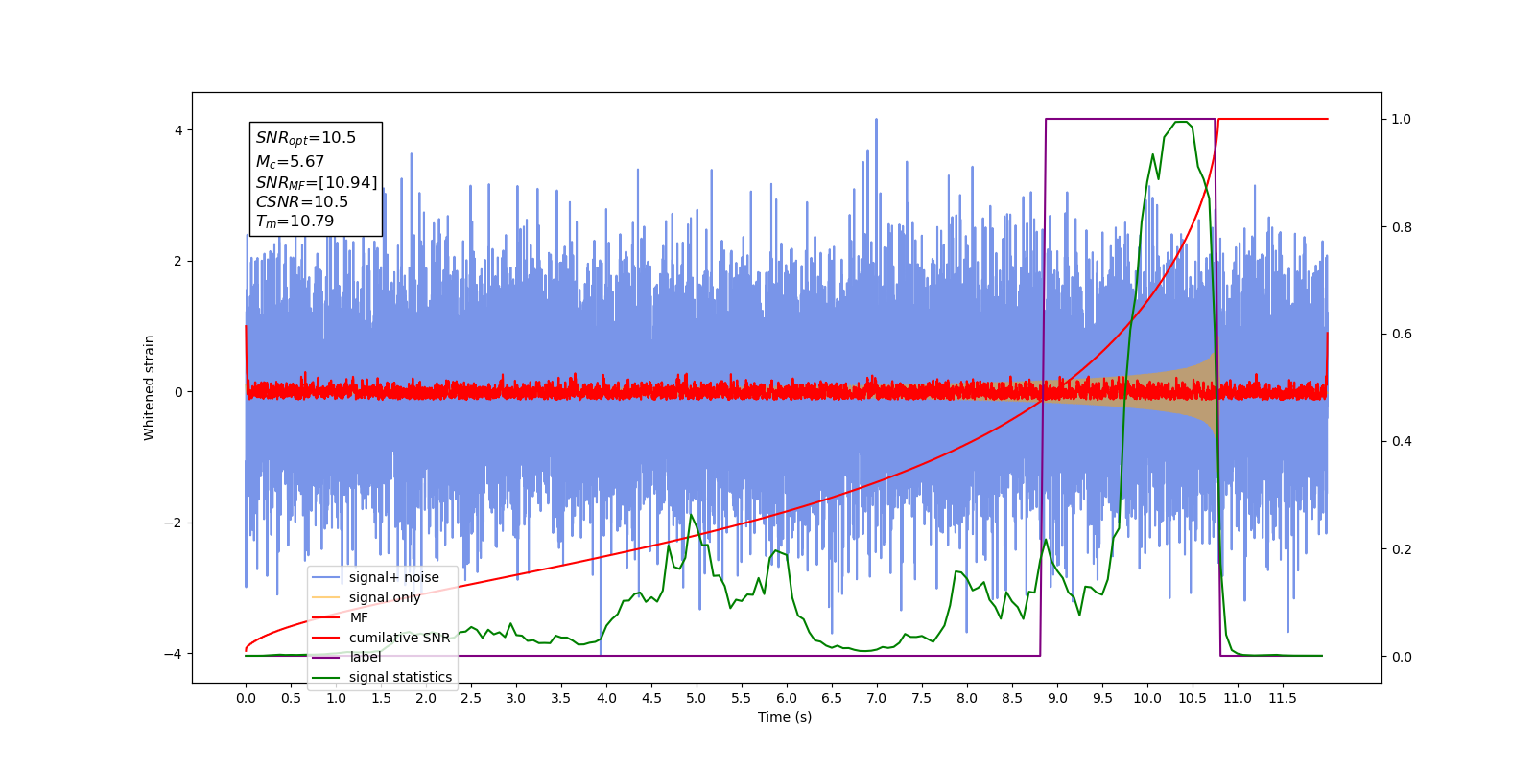
Task: Click the left-axis tick label 0
Action: pos(177,392)
